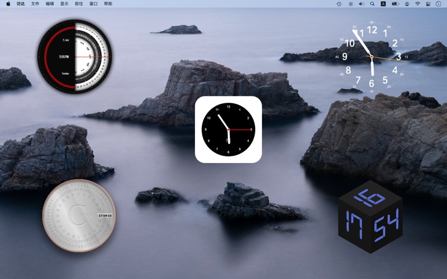Toggle Control Center from menu bar

[x=429, y=4]
